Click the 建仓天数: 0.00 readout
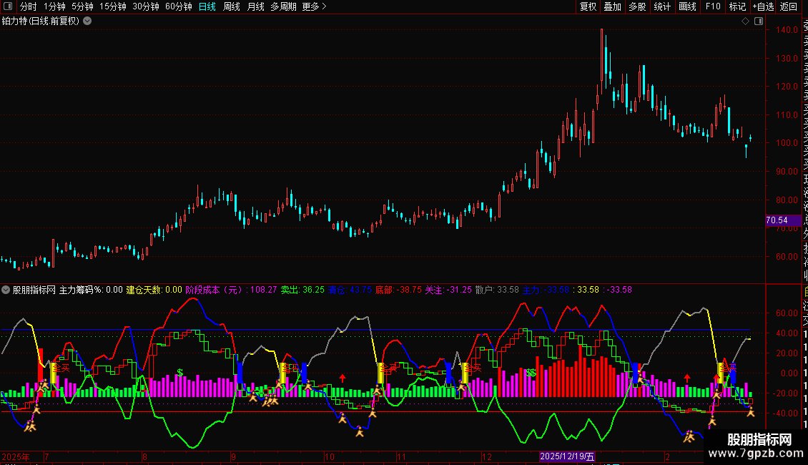This screenshot has height=465, width=808. (154, 290)
